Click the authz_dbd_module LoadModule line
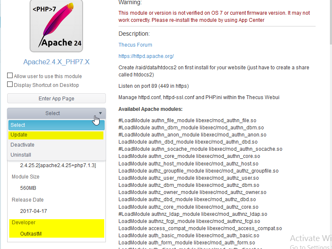This screenshot has height=249, width=332. [187, 200]
